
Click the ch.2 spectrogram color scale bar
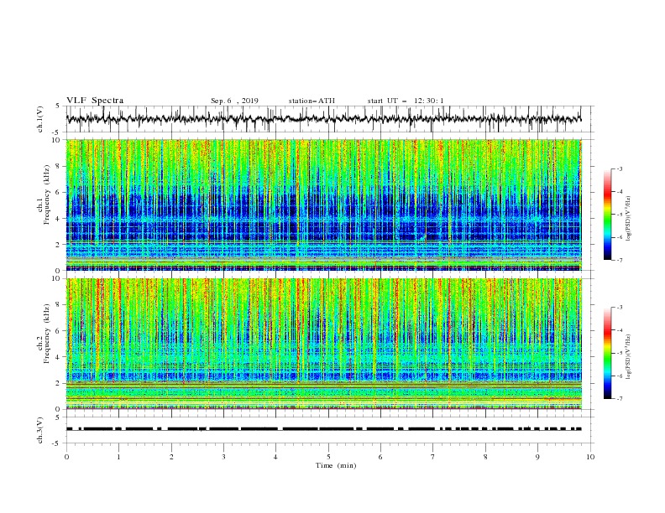coord(607,353)
